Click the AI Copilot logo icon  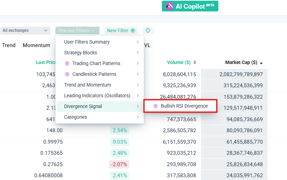(x=169, y=6)
